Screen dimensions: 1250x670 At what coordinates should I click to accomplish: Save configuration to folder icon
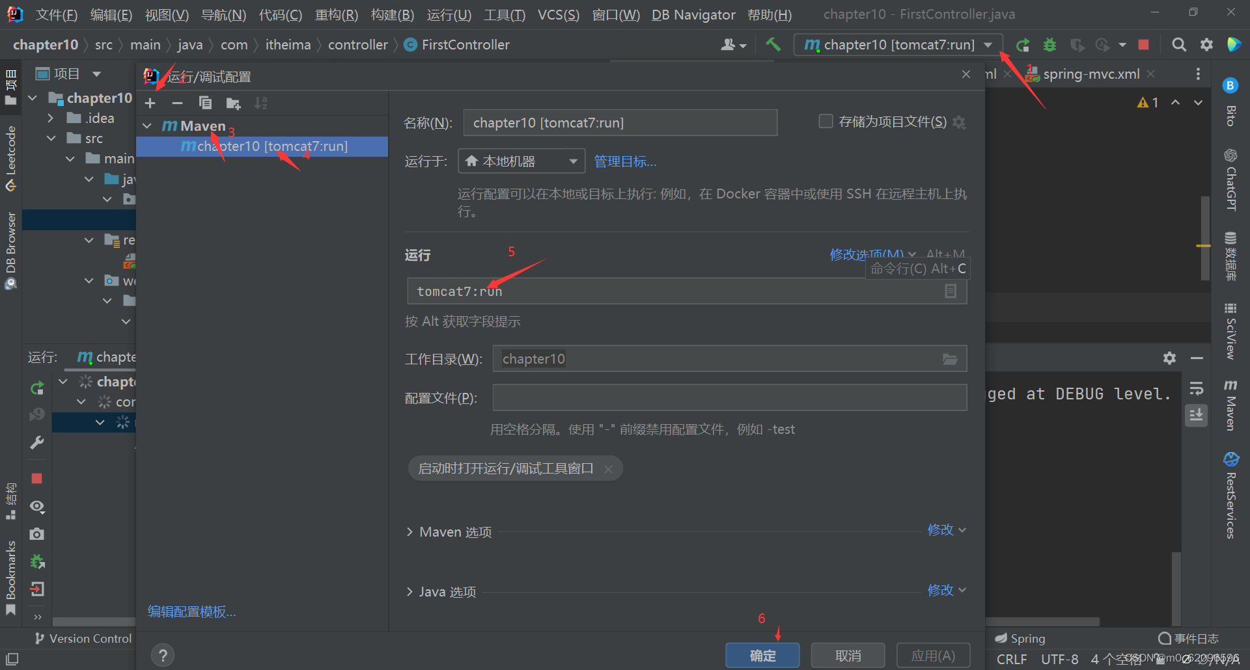point(233,103)
